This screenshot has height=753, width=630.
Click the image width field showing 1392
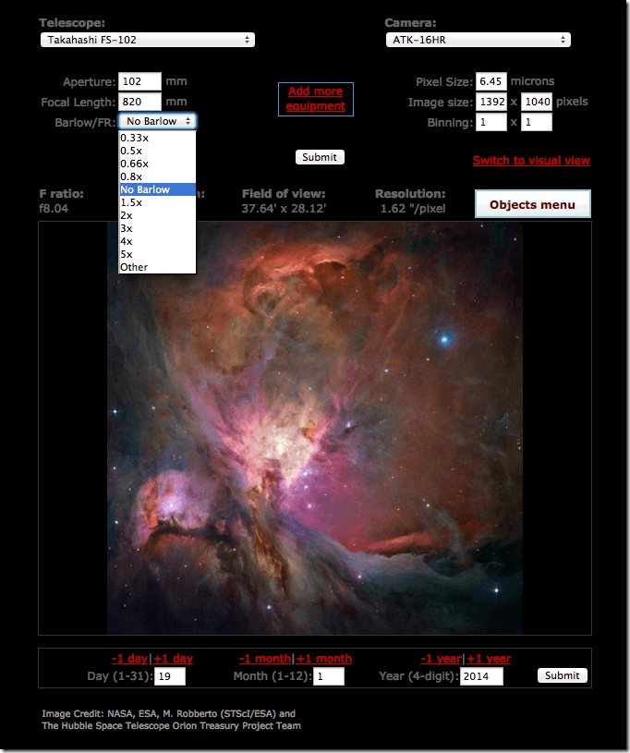coord(491,102)
